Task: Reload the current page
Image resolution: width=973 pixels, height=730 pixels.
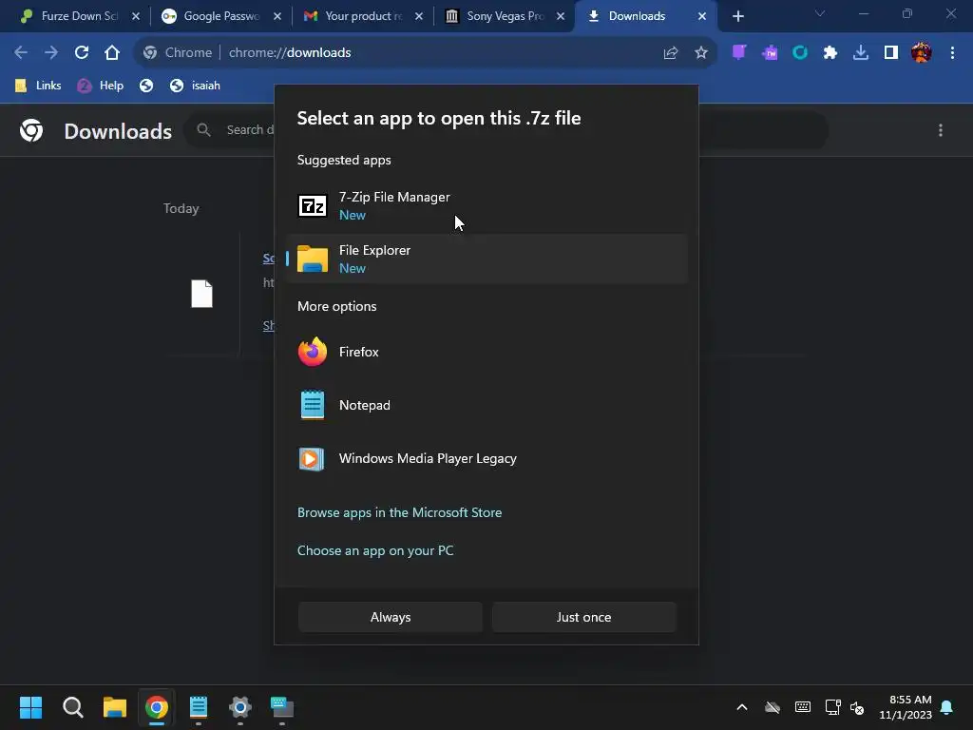Action: pos(82,53)
